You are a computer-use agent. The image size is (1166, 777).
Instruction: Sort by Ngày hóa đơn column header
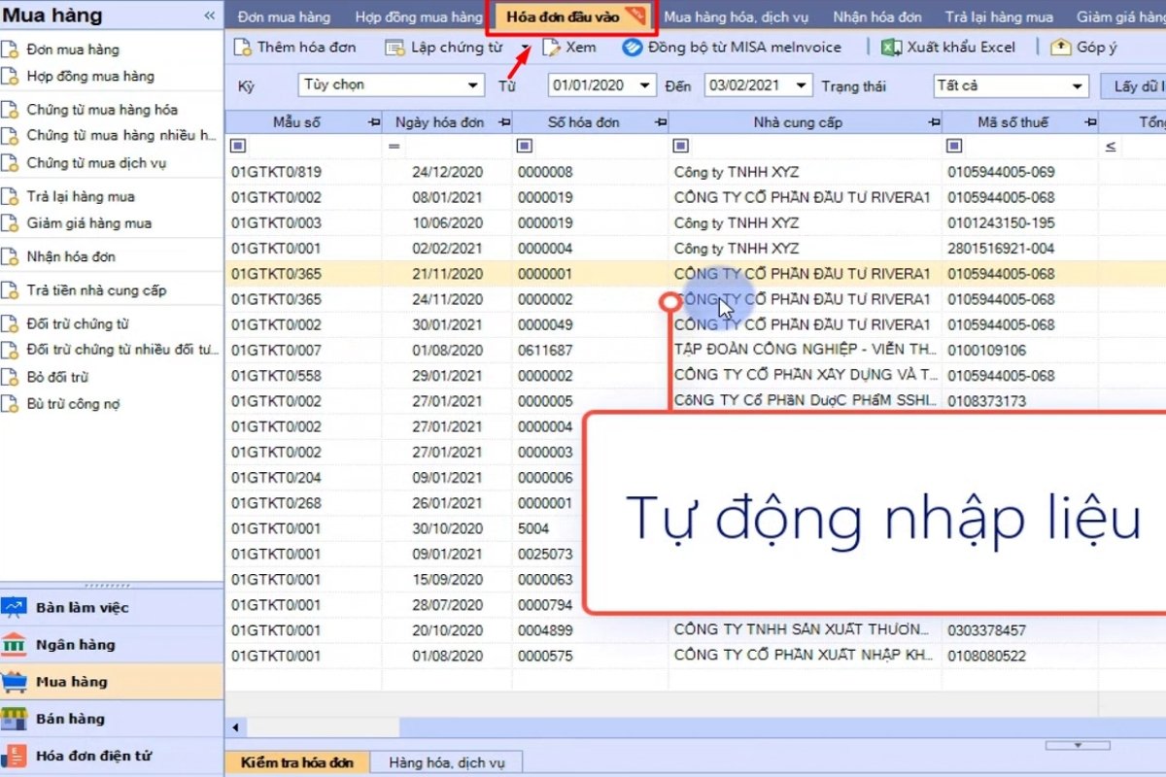[439, 123]
